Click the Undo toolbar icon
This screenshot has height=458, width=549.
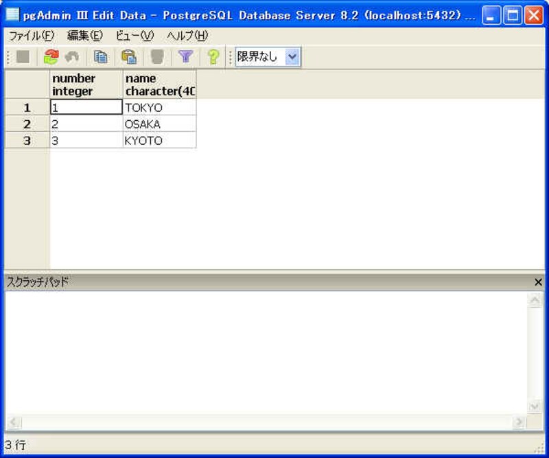click(x=71, y=57)
